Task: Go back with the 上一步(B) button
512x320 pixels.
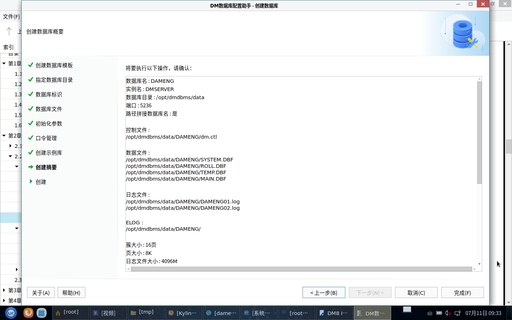Action: point(324,293)
